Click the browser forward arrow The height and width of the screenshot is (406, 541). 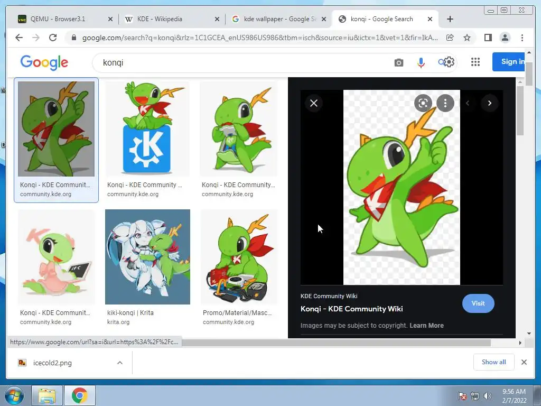click(x=36, y=38)
